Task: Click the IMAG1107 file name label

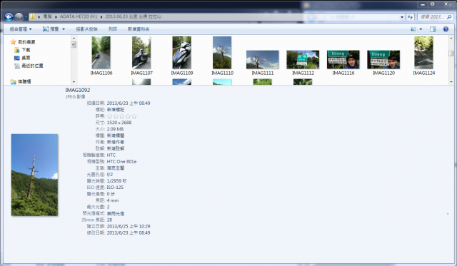Action: pos(141,73)
